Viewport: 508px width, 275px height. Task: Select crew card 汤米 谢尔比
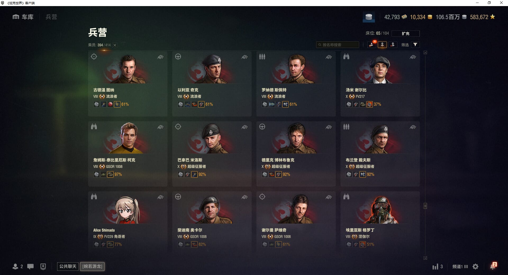tap(380, 84)
